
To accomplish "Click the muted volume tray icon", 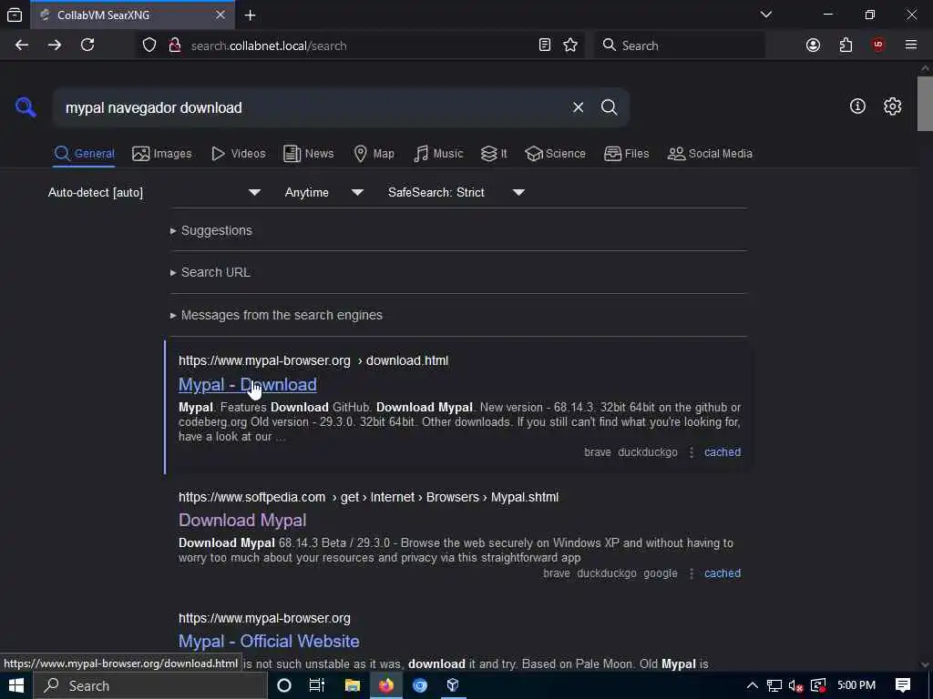I will tap(795, 685).
